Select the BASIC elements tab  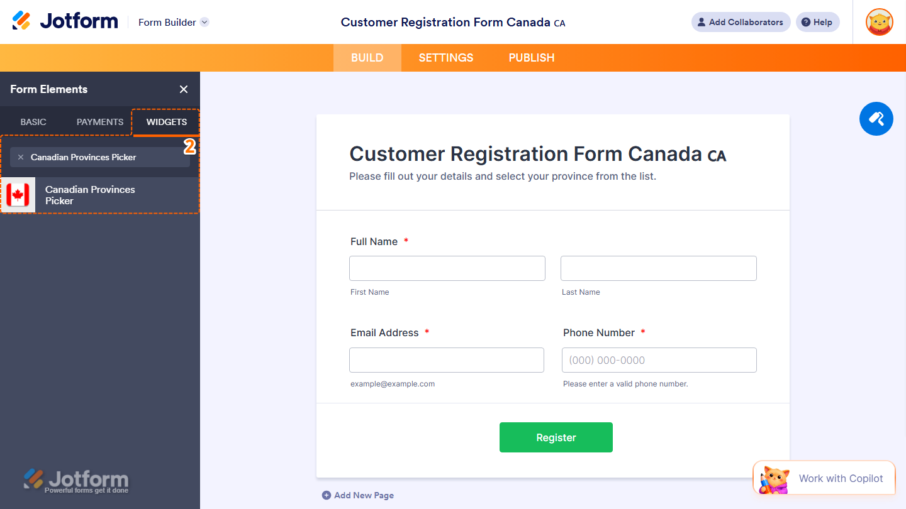[33, 122]
